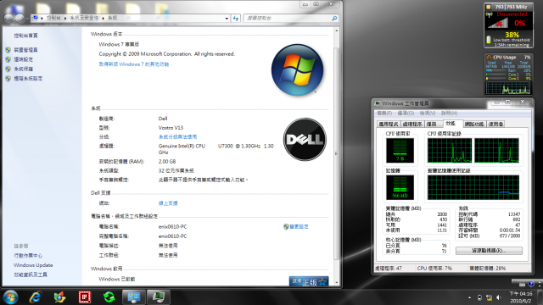This screenshot has width=543, height=305.
Task: Click the system rating unavailable link
Action: coord(177,137)
